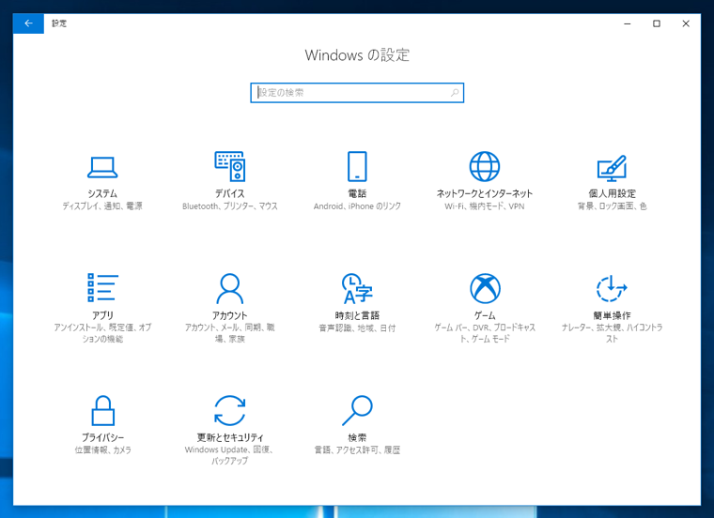This screenshot has width=714, height=518.
Task: Click '位置情報、カメラ' description
Action: tap(103, 450)
